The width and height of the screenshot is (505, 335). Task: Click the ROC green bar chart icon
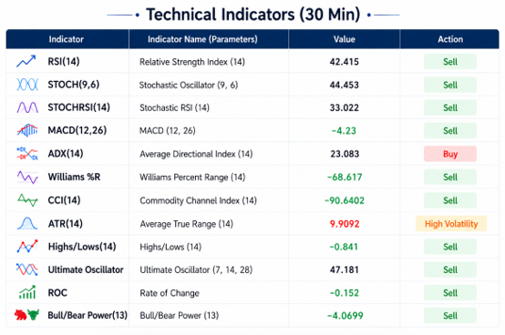tap(27, 292)
